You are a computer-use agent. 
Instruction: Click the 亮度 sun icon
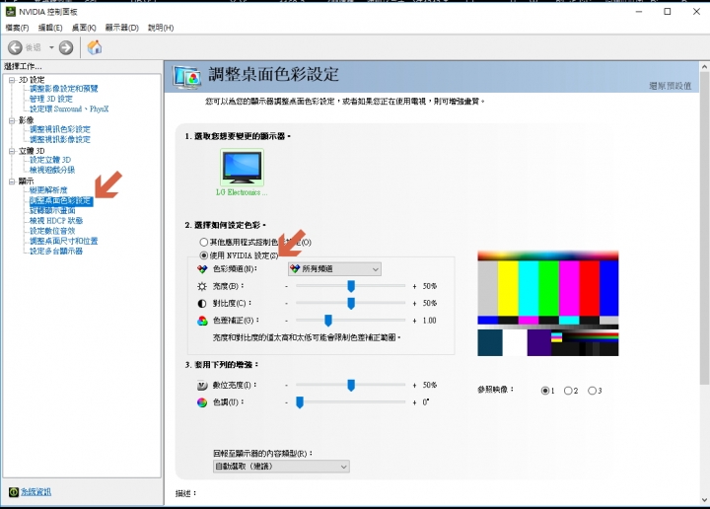202,286
